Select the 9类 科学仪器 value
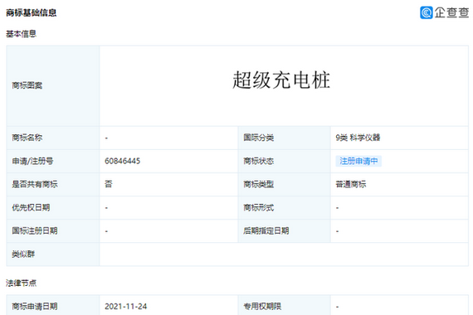Screen dimensions: 473x315 pyautogui.click(x=358, y=138)
